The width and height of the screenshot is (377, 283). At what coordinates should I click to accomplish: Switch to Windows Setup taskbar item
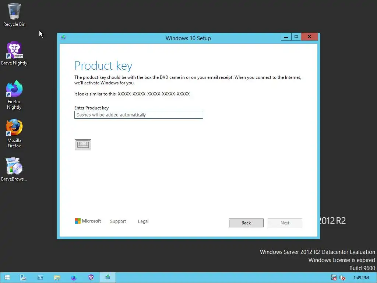click(108, 277)
